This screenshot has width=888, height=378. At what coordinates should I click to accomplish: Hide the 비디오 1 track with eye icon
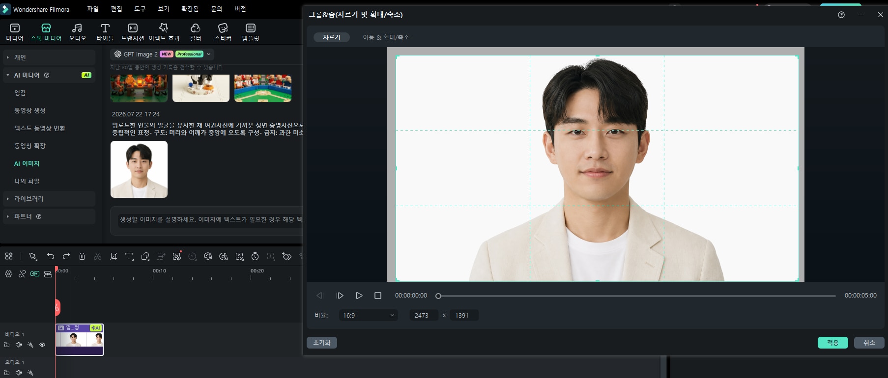[42, 345]
